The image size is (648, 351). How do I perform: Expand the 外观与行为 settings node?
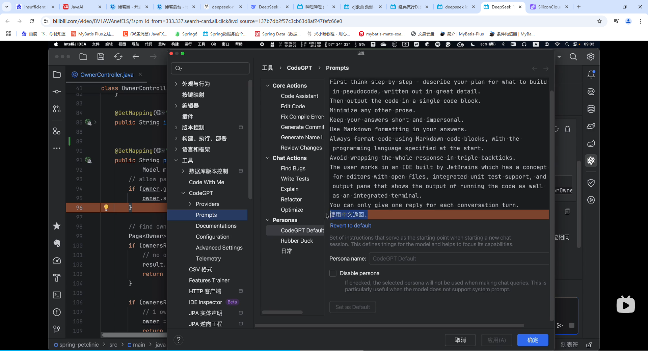coord(176,84)
